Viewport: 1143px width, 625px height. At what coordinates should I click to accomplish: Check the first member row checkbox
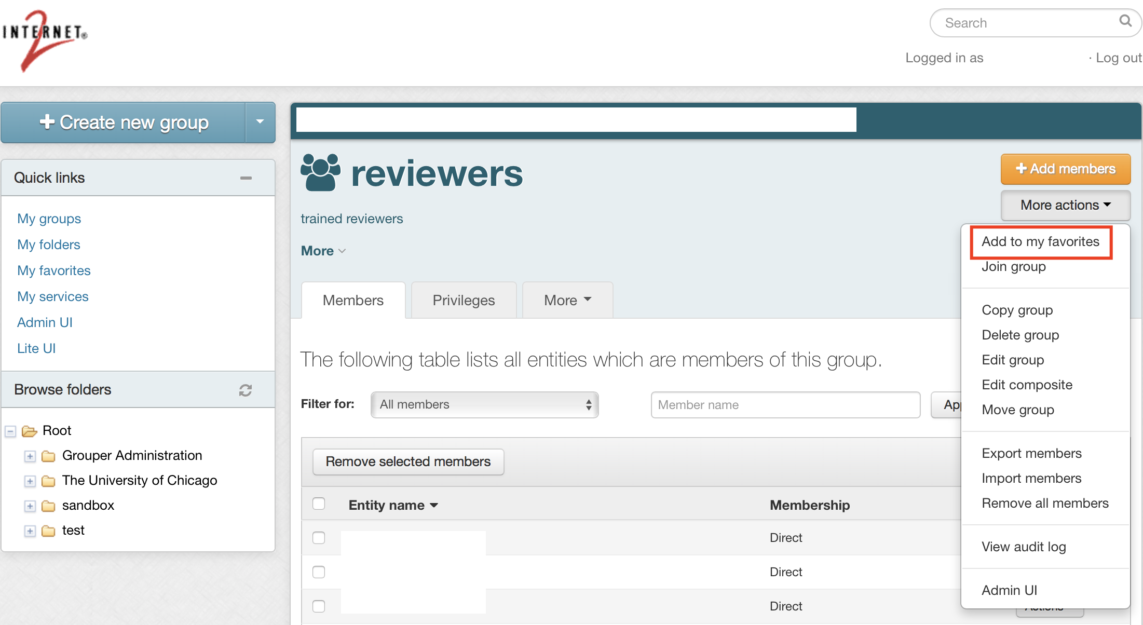(319, 538)
